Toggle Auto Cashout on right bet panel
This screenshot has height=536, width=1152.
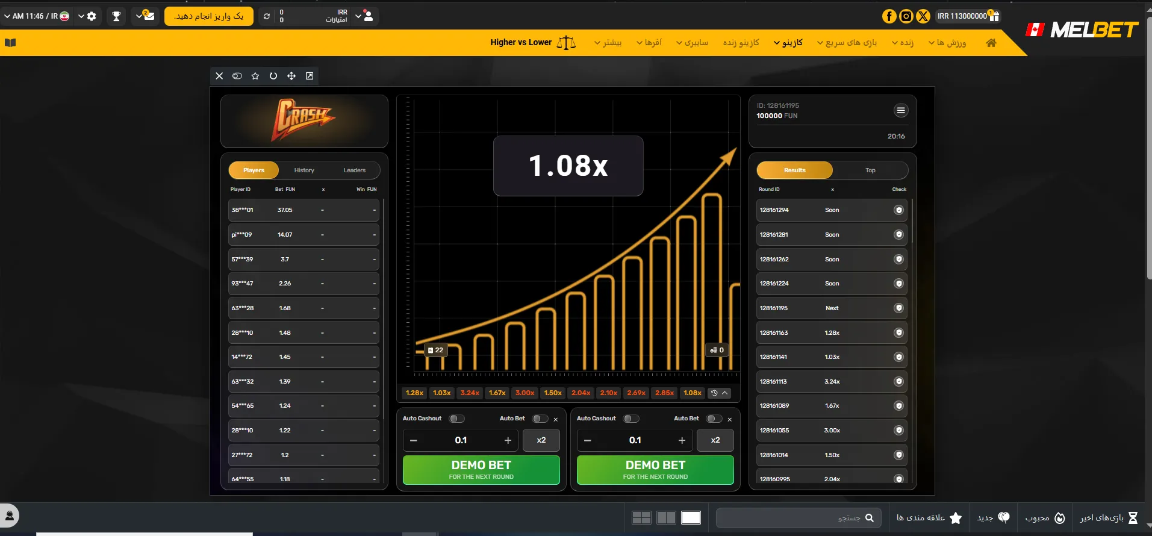[x=631, y=419]
